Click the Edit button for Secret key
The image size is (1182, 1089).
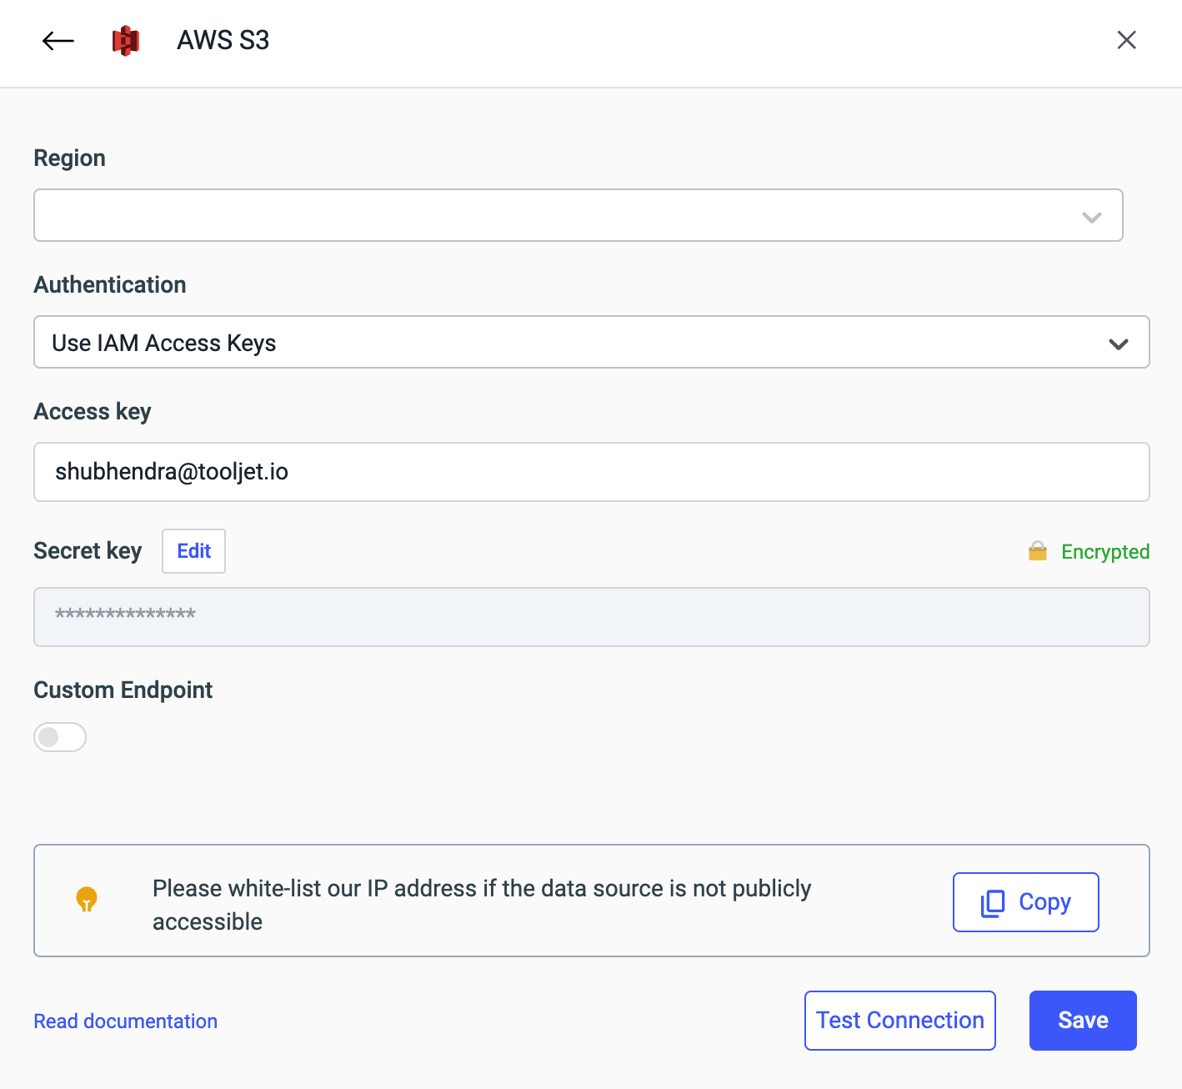(x=193, y=551)
